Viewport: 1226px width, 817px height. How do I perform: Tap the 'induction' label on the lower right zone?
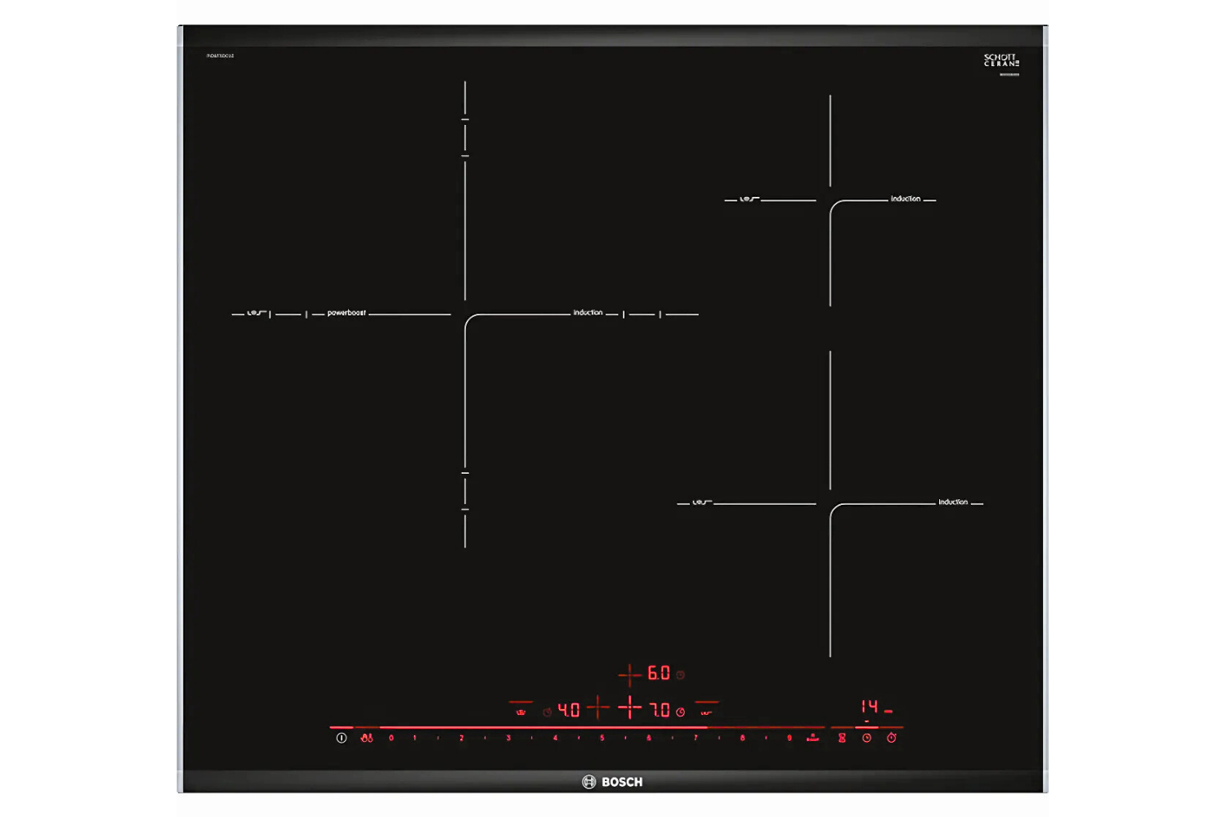click(x=953, y=502)
